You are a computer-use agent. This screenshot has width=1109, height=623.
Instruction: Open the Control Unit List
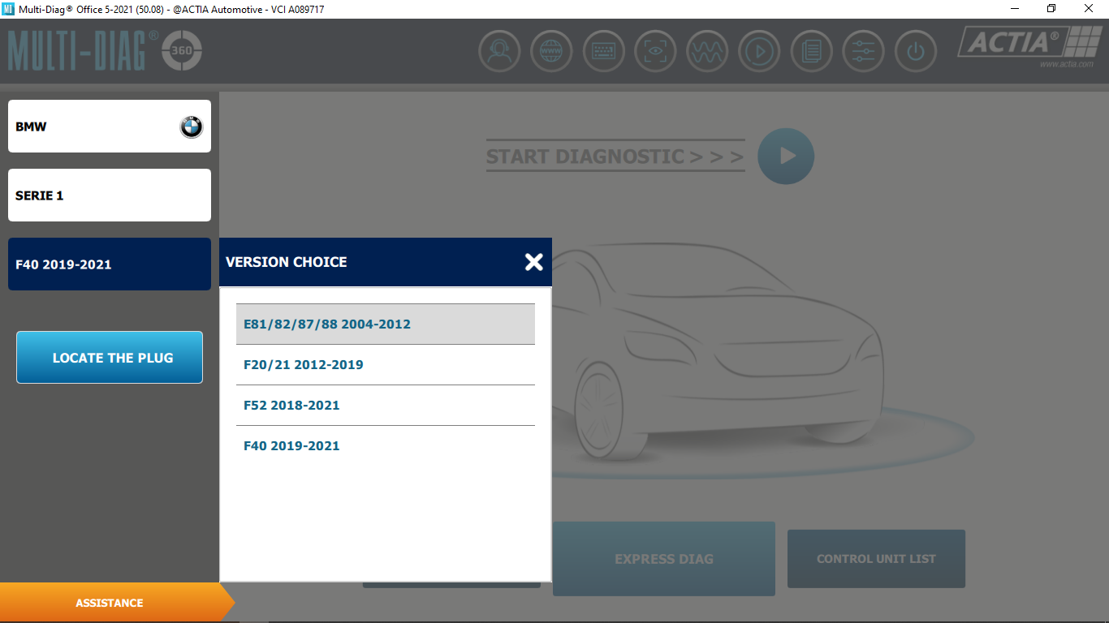pos(876,559)
